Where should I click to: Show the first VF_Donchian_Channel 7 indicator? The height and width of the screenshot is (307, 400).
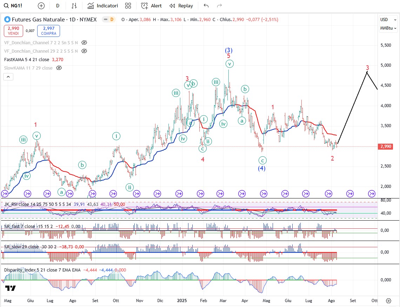coord(84,43)
